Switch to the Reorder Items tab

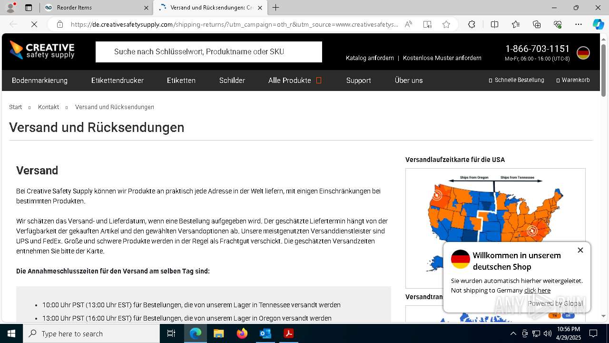point(95,8)
